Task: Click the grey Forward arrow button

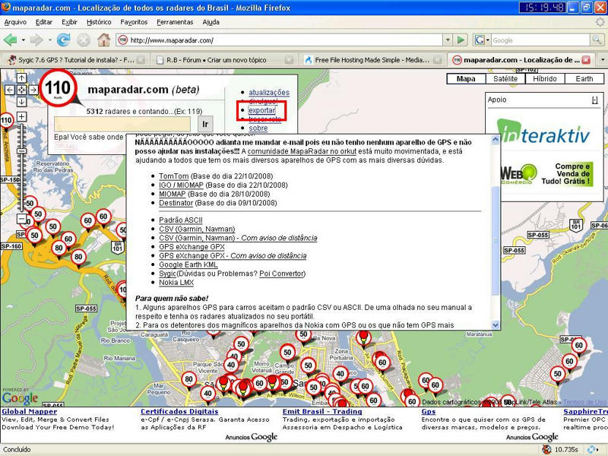Action: point(36,40)
